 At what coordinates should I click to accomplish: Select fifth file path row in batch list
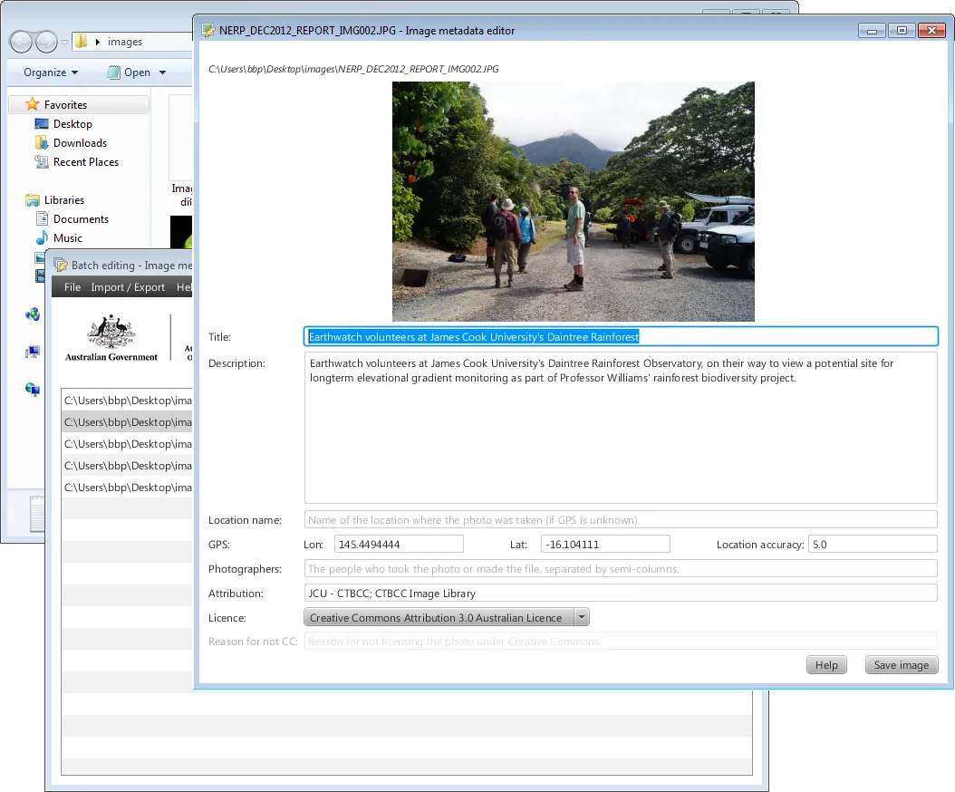[x=127, y=488]
